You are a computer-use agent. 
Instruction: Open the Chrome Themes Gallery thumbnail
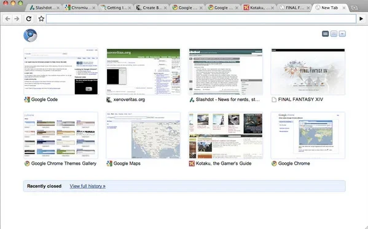pyautogui.click(x=61, y=135)
